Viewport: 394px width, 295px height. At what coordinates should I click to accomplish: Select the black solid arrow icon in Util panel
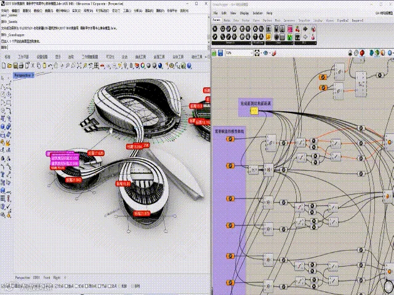click(x=305, y=29)
